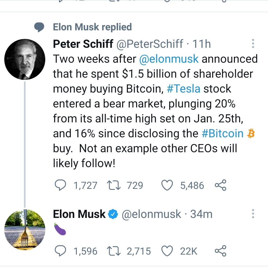Open more options on Peter Schiff's tweet
This screenshot has height=270, width=268.
(253, 44)
